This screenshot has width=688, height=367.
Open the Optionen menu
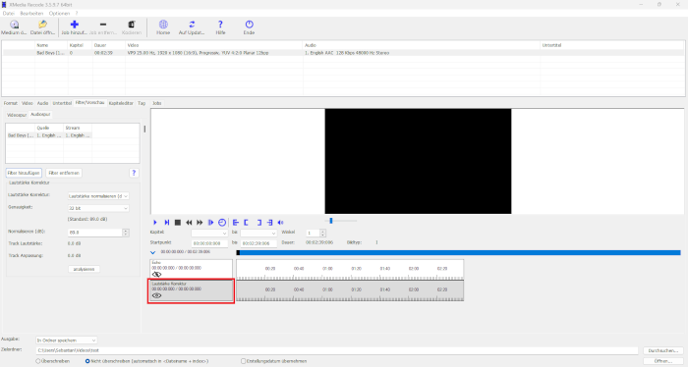[x=59, y=14]
